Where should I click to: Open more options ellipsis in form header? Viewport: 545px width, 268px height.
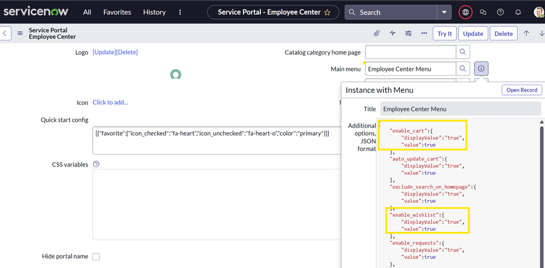coord(424,33)
